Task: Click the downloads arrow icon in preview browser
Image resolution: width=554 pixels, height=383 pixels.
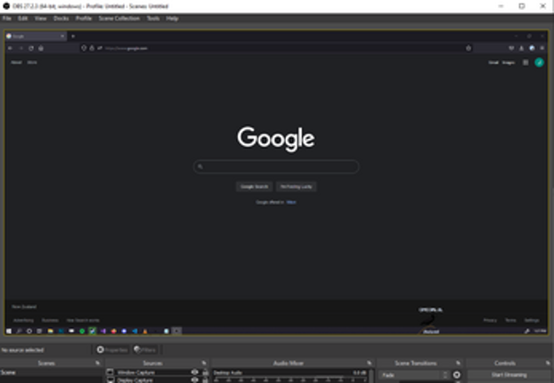Action: coord(522,48)
